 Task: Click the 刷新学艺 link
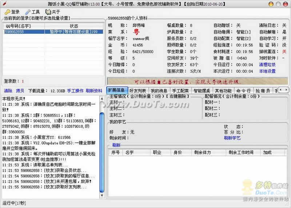[232, 138]
